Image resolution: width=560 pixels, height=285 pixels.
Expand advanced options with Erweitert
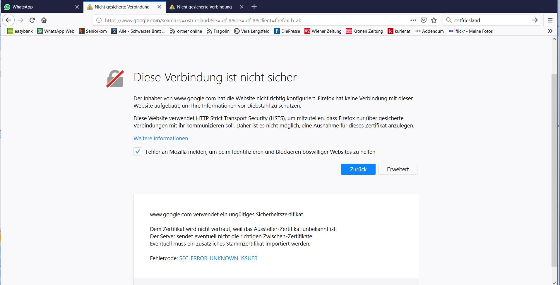398,169
